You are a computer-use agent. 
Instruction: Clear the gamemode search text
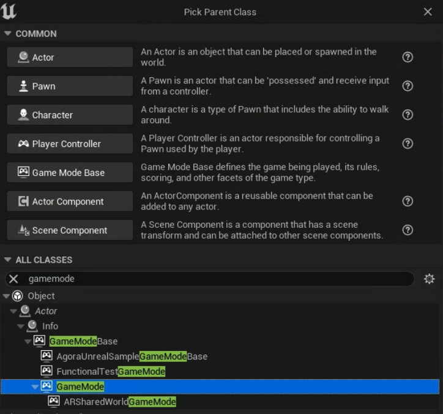13,279
